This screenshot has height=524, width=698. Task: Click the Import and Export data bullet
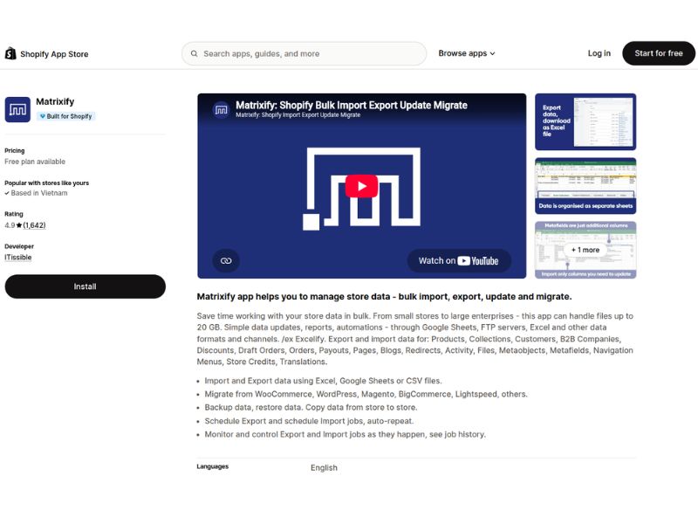tap(323, 381)
